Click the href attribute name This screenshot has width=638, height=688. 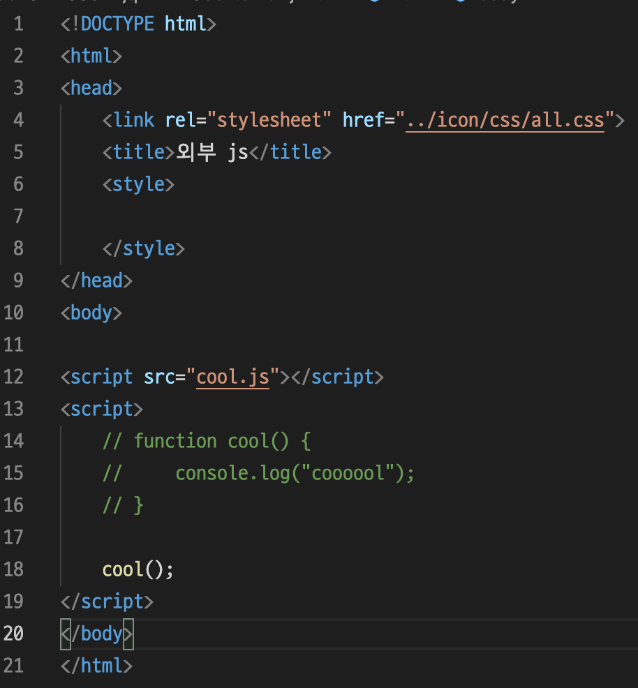point(363,120)
